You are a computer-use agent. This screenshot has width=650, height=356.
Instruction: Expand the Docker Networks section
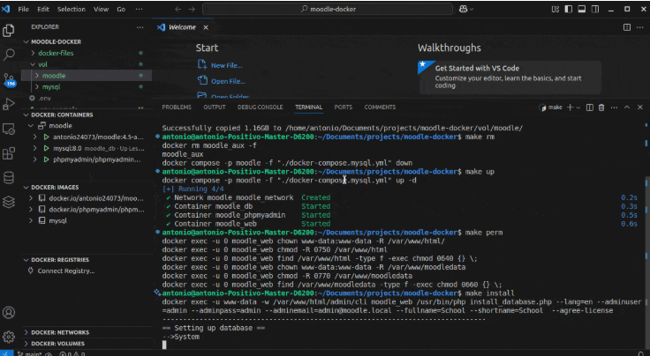click(60, 332)
